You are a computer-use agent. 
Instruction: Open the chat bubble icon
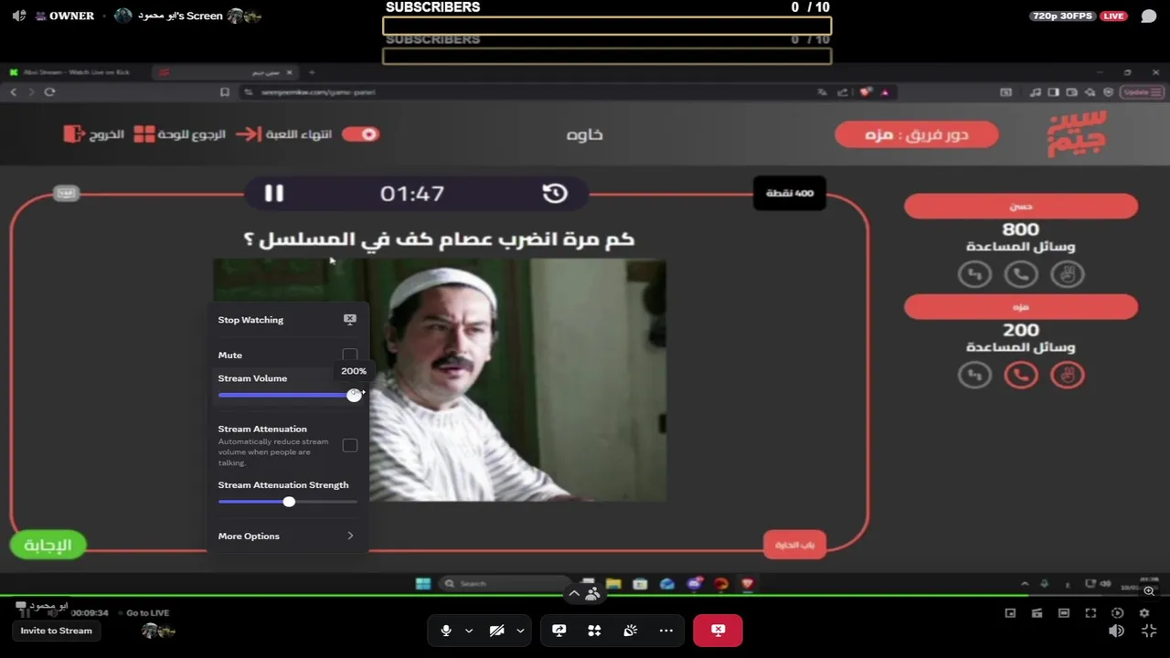click(x=1149, y=16)
